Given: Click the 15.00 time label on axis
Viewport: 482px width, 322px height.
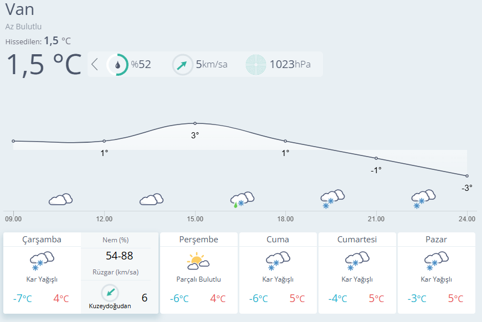Looking at the screenshot, I should [x=195, y=219].
